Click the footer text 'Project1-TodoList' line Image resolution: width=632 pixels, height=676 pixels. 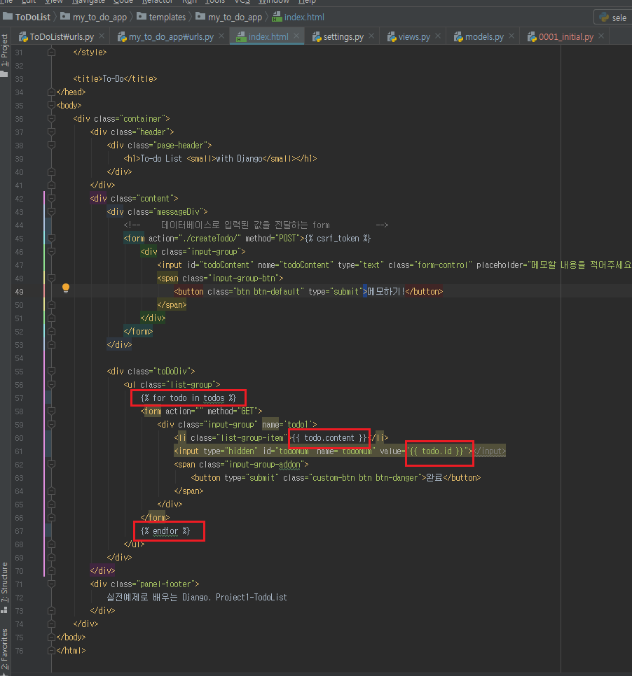[x=197, y=598]
